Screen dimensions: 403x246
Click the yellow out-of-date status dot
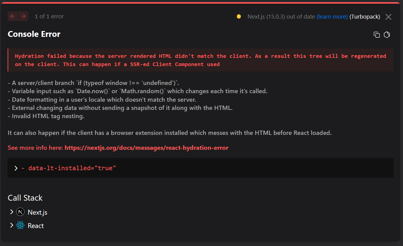coord(239,16)
